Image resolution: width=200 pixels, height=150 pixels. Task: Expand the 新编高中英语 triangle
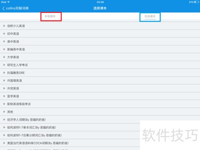pyautogui.click(x=4, y=49)
